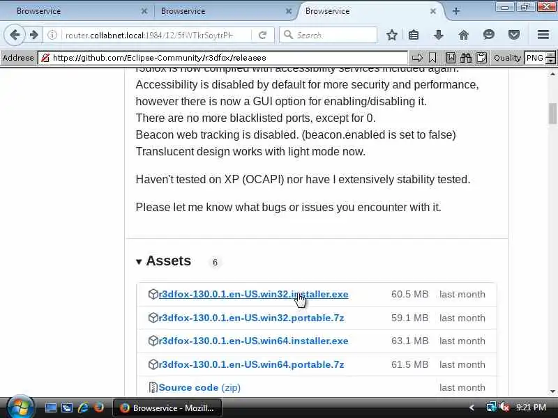
Task: Increase Quality with the up stepper arrow
Action: pyautogui.click(x=551, y=55)
